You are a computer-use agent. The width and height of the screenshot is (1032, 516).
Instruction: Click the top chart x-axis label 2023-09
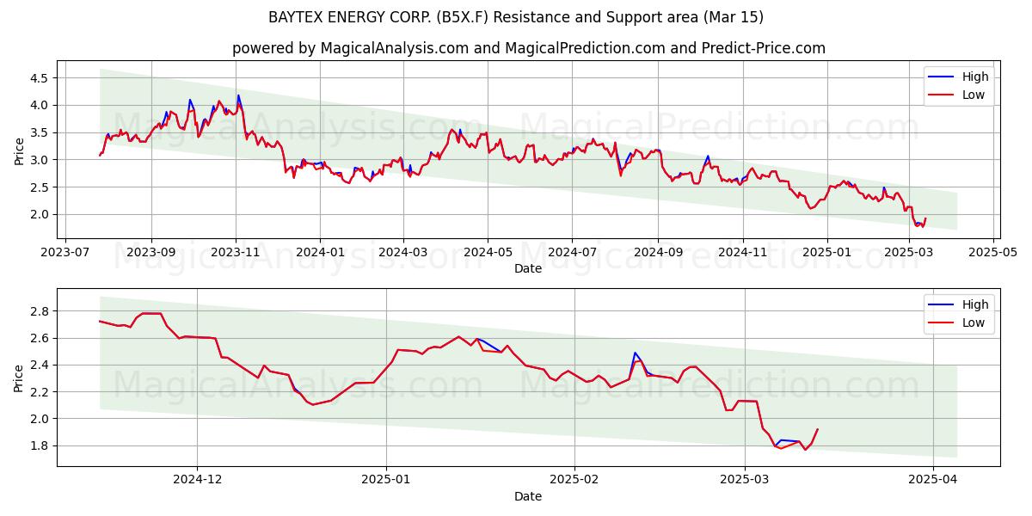(151, 253)
